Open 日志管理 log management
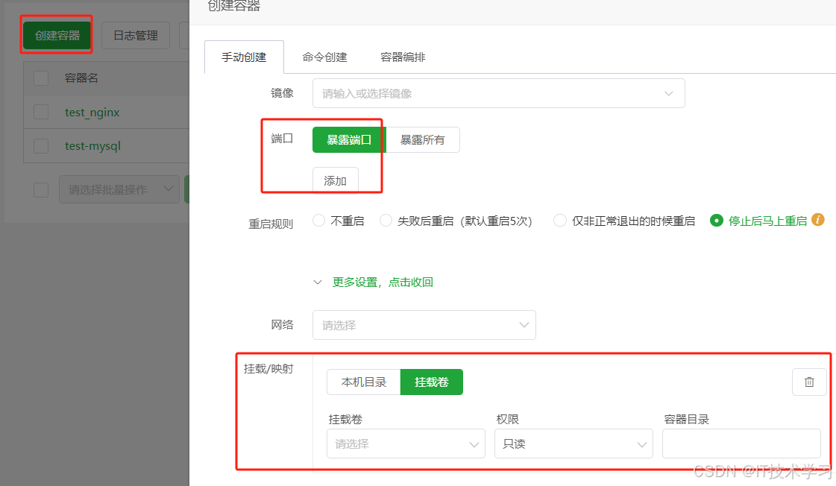 [x=136, y=35]
